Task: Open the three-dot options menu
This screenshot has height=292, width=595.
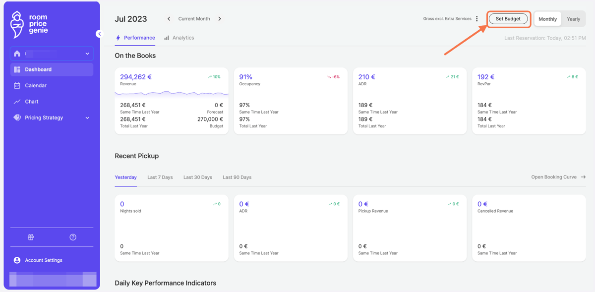Action: pos(477,19)
